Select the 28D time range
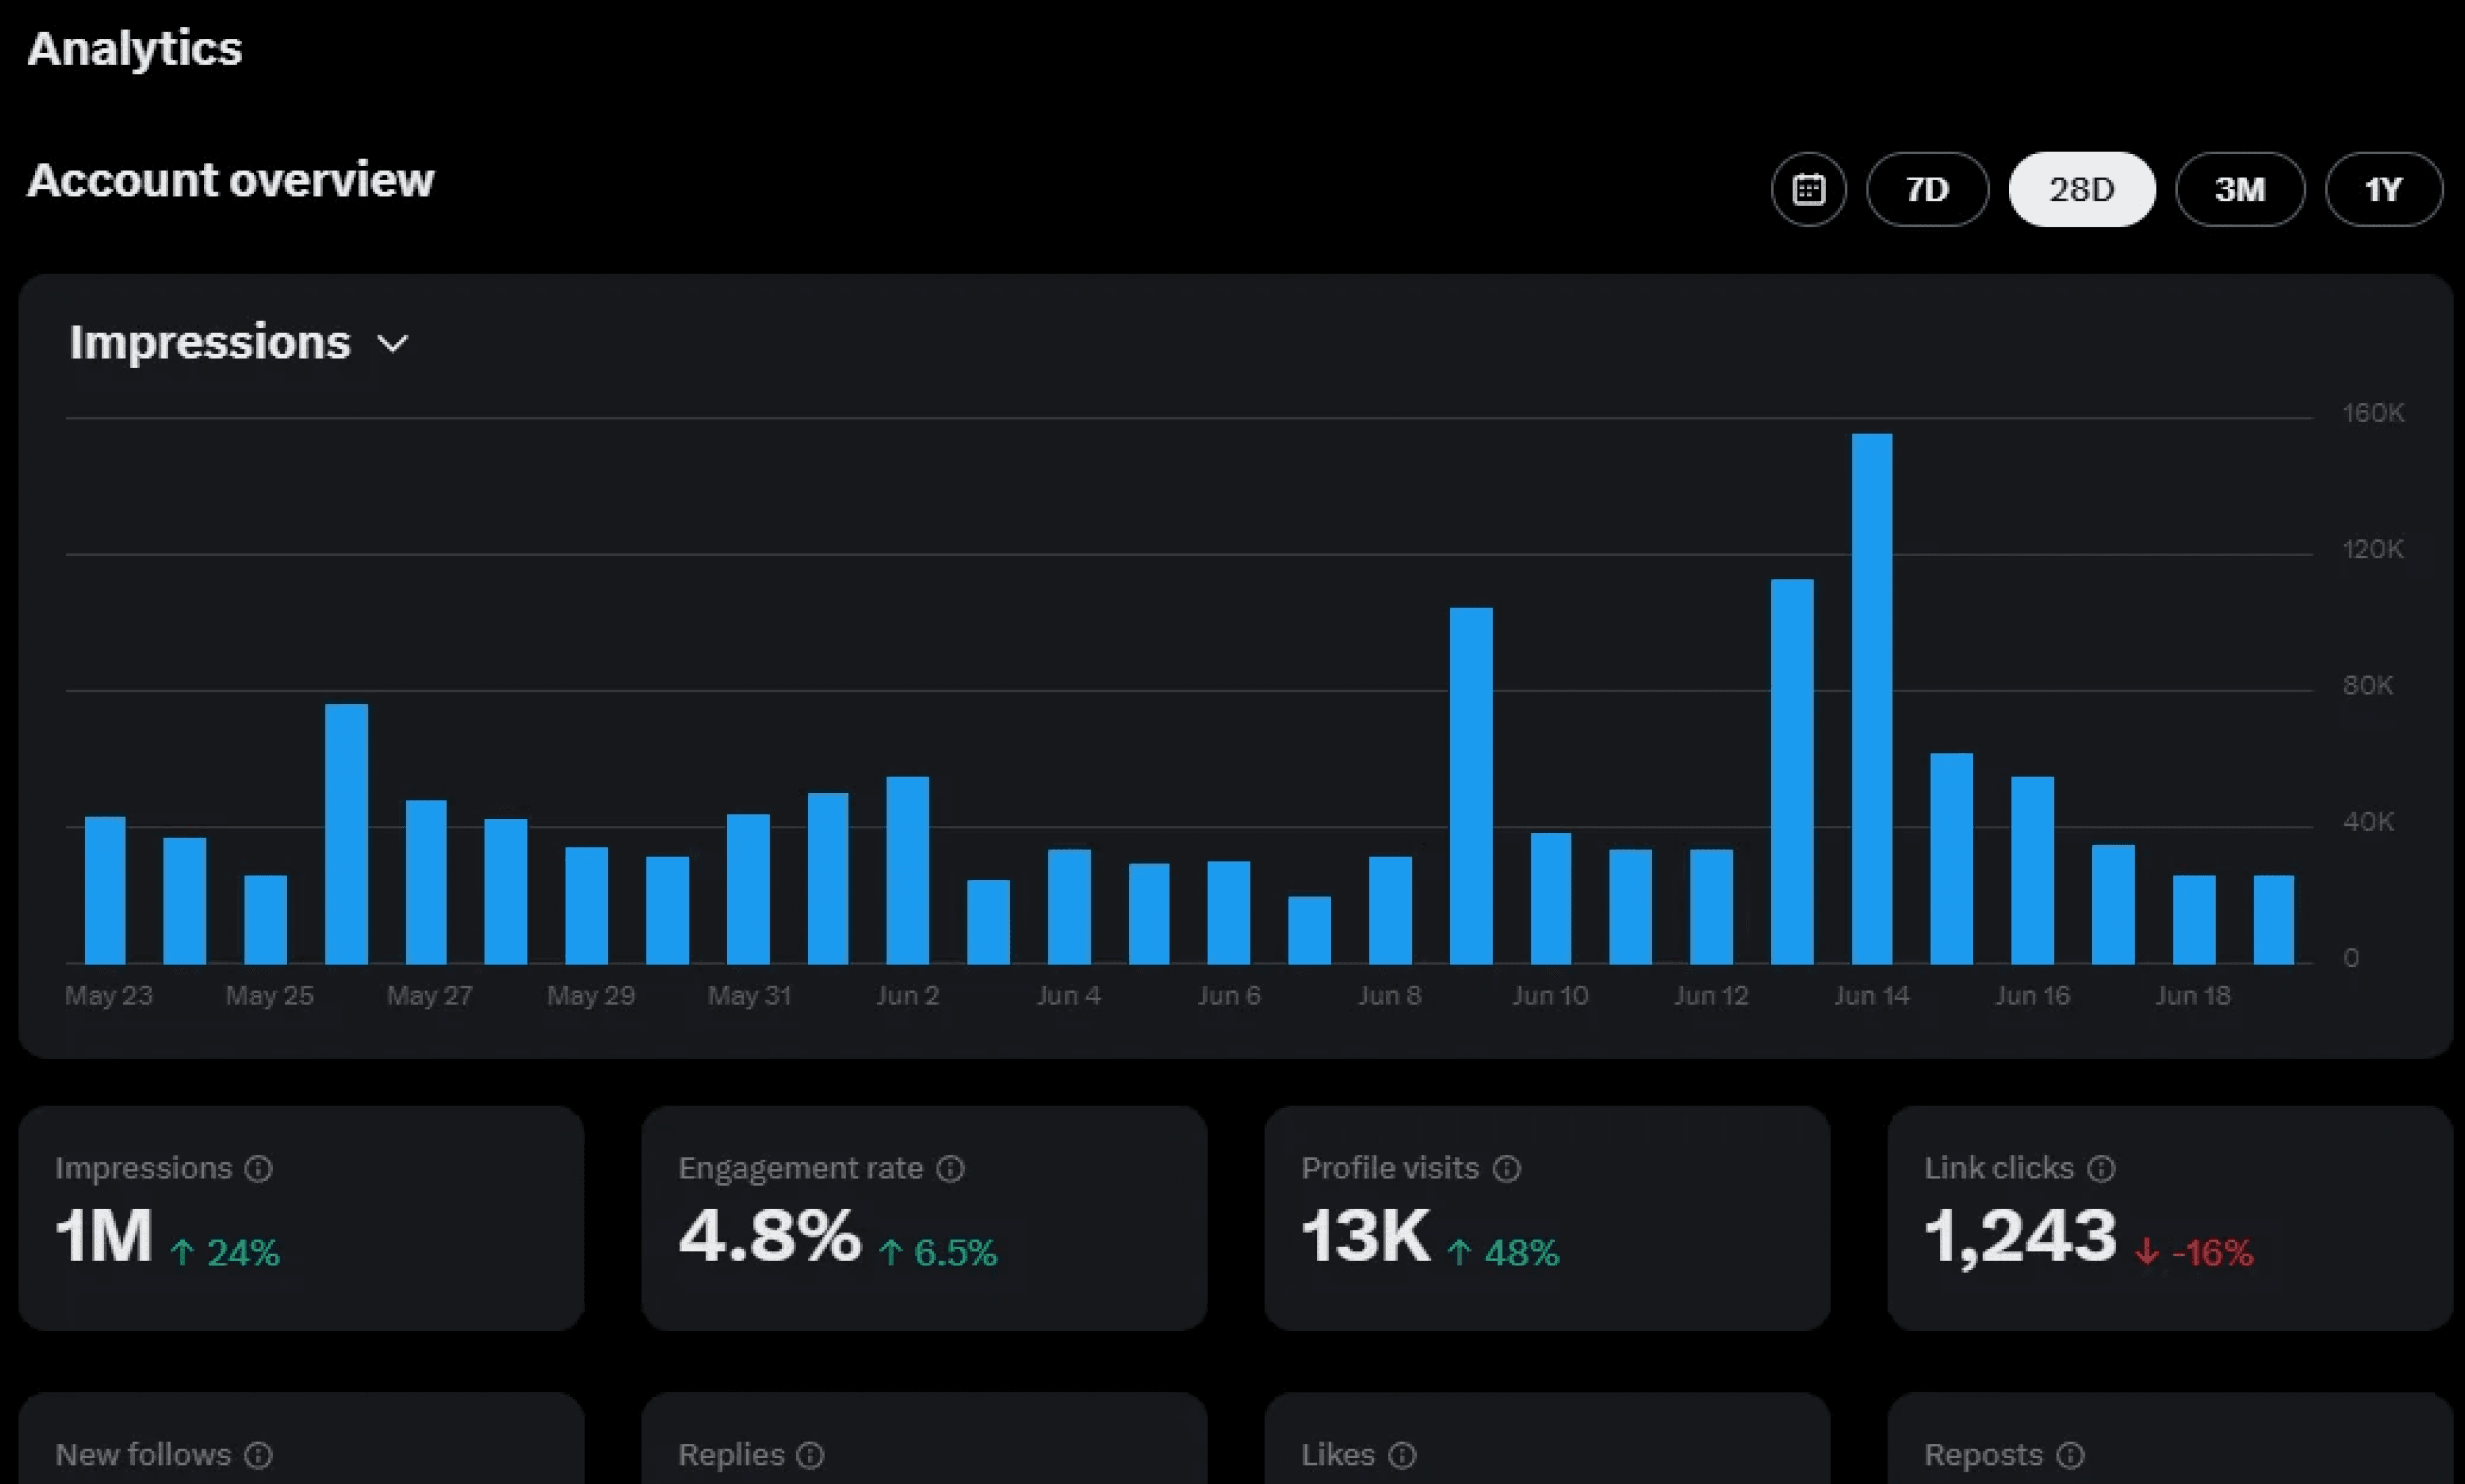Image resolution: width=2465 pixels, height=1484 pixels. [2082, 189]
